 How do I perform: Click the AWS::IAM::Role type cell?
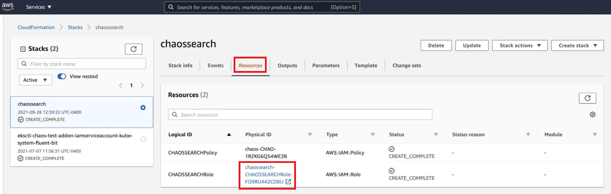[343, 175]
